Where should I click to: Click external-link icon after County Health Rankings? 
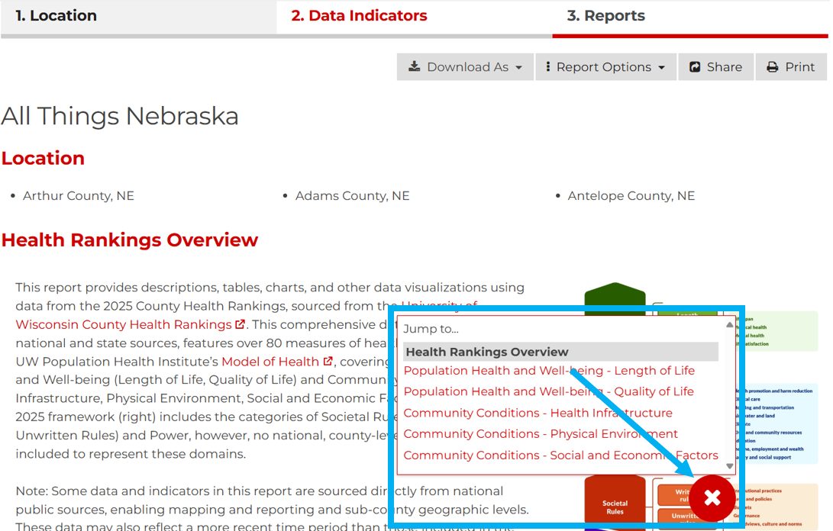[240, 324]
